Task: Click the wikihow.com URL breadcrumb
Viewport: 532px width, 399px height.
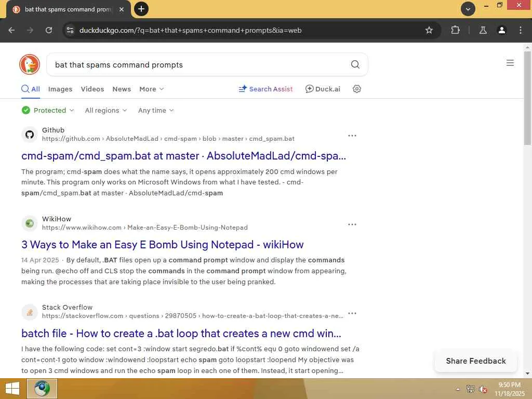Action: coord(145,228)
